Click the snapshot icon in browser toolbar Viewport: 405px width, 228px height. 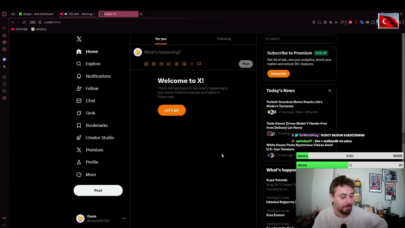click(x=319, y=22)
